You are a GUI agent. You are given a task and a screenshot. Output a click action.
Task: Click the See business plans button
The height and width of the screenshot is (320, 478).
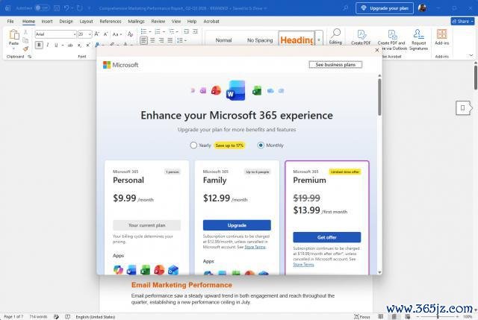click(x=335, y=65)
